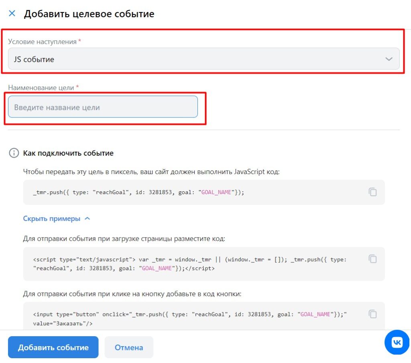The height and width of the screenshot is (363, 411).
Task: Click the 'Условие наступления' field label
Action: pyautogui.click(x=42, y=42)
